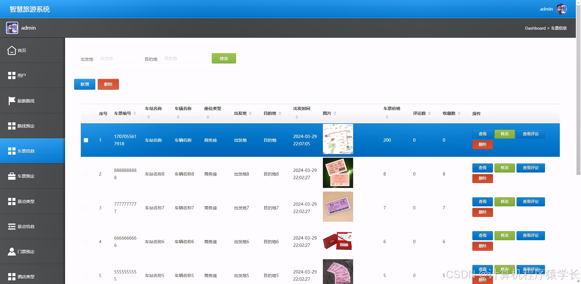
Task: Click the admin avatar in the sidebar header
Action: point(12,28)
